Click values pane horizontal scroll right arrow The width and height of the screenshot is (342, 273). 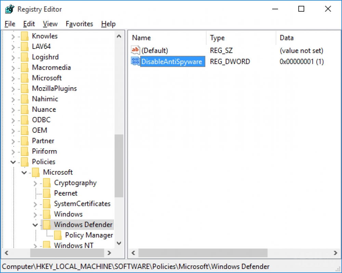[x=336, y=253]
